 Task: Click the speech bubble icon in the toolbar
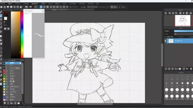(x=8, y=7)
